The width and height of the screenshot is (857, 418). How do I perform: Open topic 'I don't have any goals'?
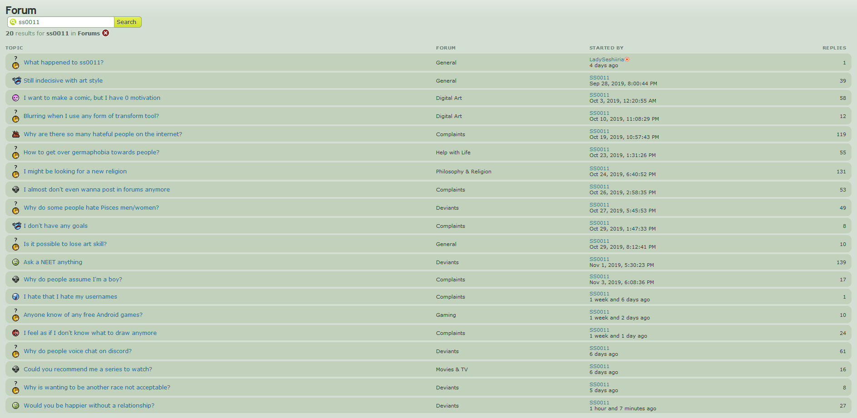pyautogui.click(x=55, y=226)
